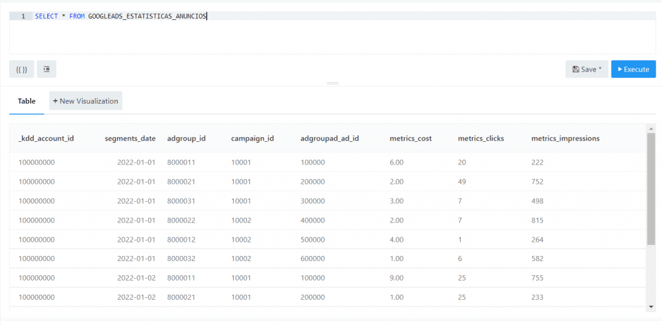Click line number 1 in editor gutter
The width and height of the screenshot is (662, 325).
(23, 16)
